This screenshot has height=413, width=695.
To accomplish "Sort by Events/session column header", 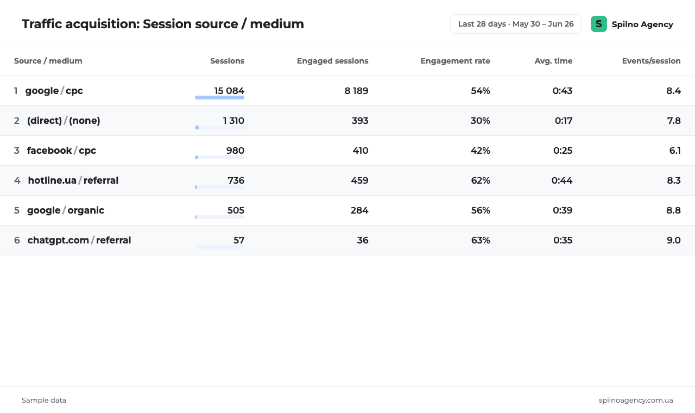I will 651,61.
